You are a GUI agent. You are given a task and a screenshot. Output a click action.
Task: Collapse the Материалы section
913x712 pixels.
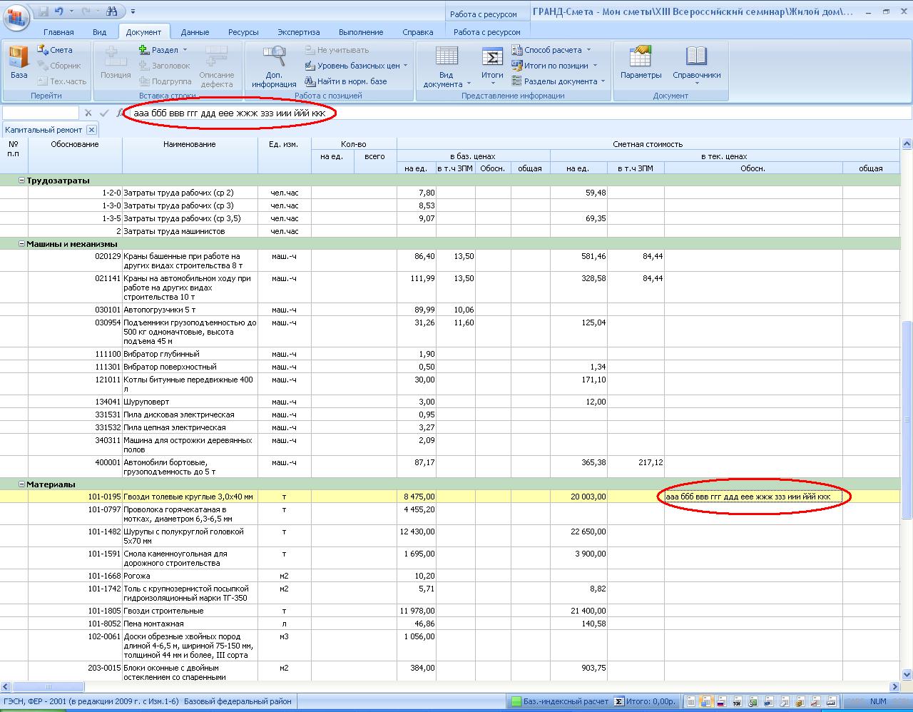21,484
